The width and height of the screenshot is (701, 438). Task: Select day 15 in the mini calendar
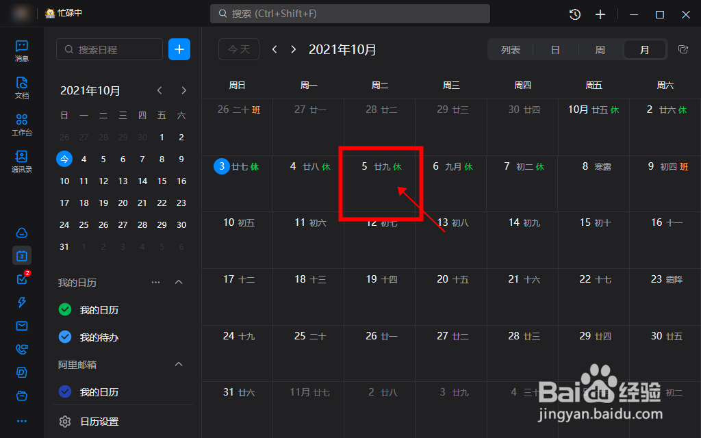(162, 181)
